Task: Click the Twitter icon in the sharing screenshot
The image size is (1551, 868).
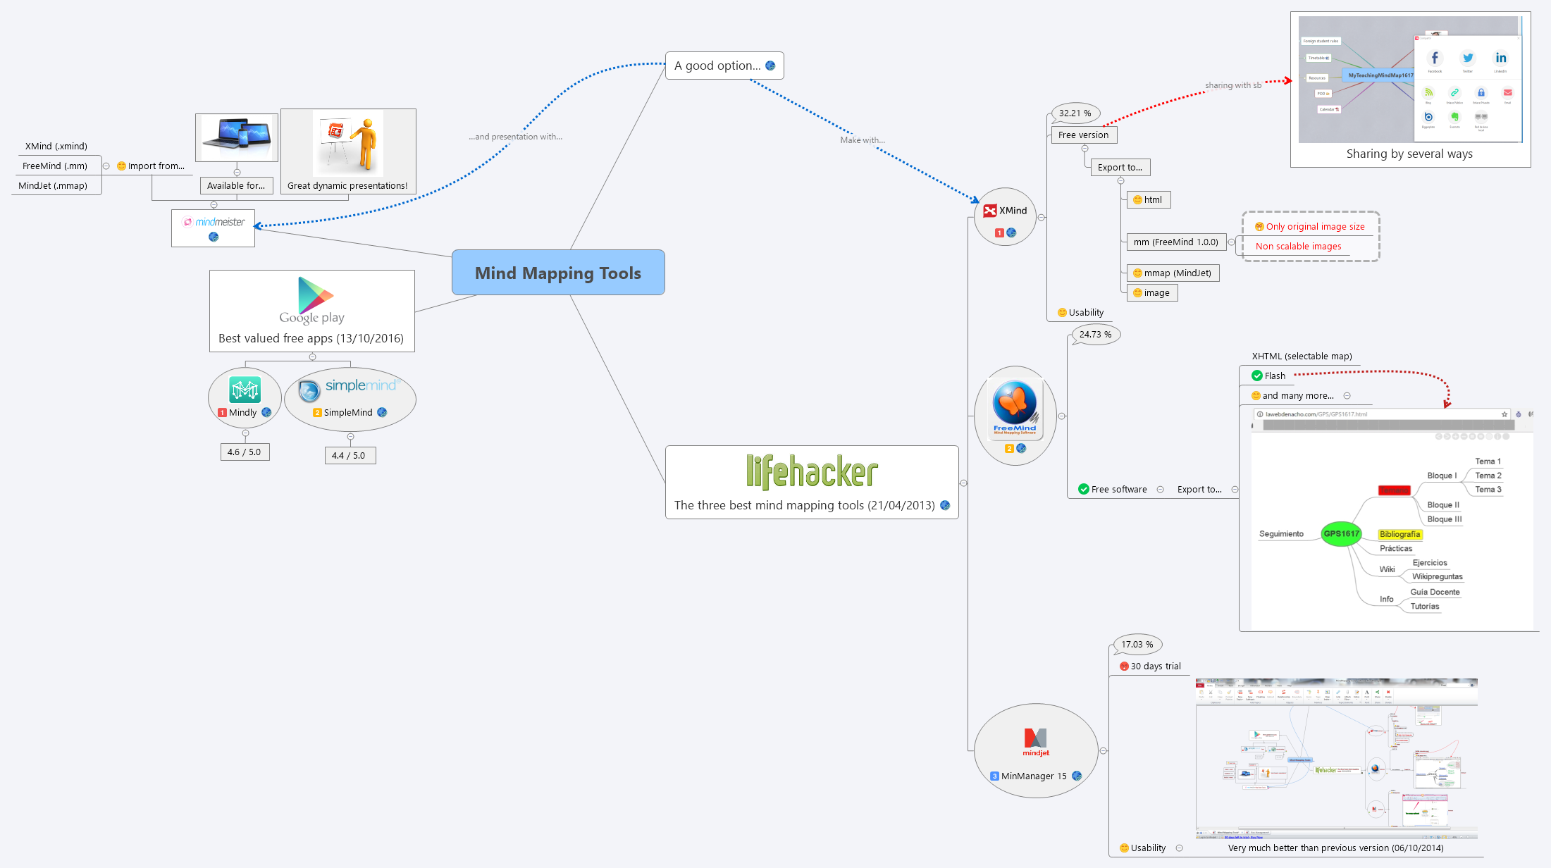Action: (1468, 58)
